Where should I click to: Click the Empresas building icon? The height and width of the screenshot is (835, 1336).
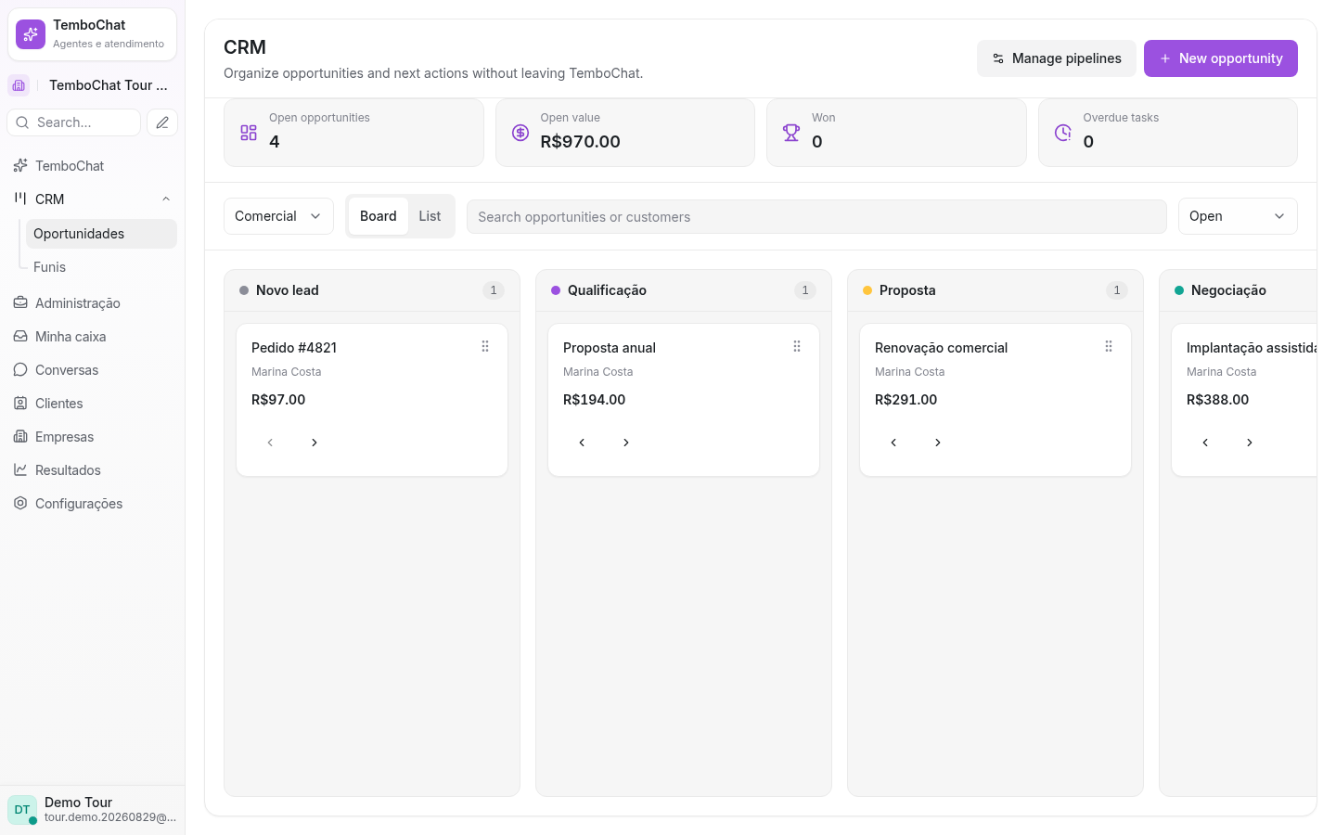click(20, 436)
